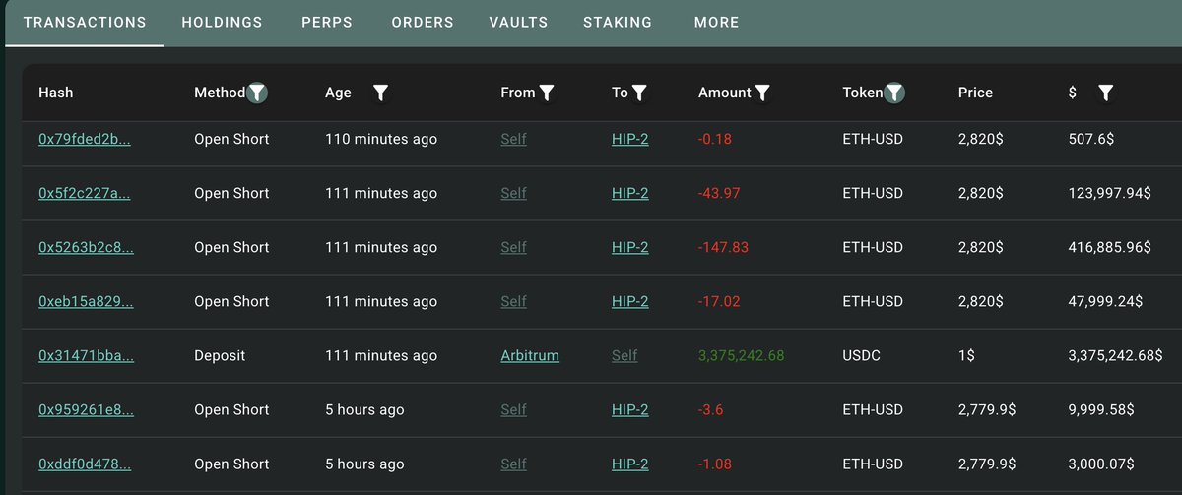Open hash 0xddf0d478 transaction link
This screenshot has height=495, width=1182.
coord(85,464)
